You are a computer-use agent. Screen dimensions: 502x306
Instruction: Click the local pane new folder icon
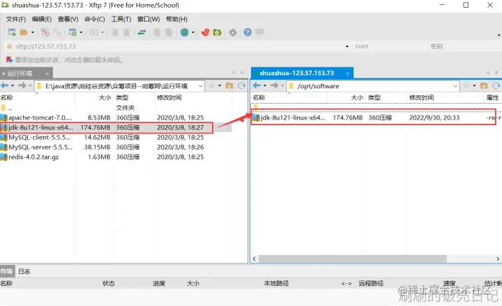229,86
